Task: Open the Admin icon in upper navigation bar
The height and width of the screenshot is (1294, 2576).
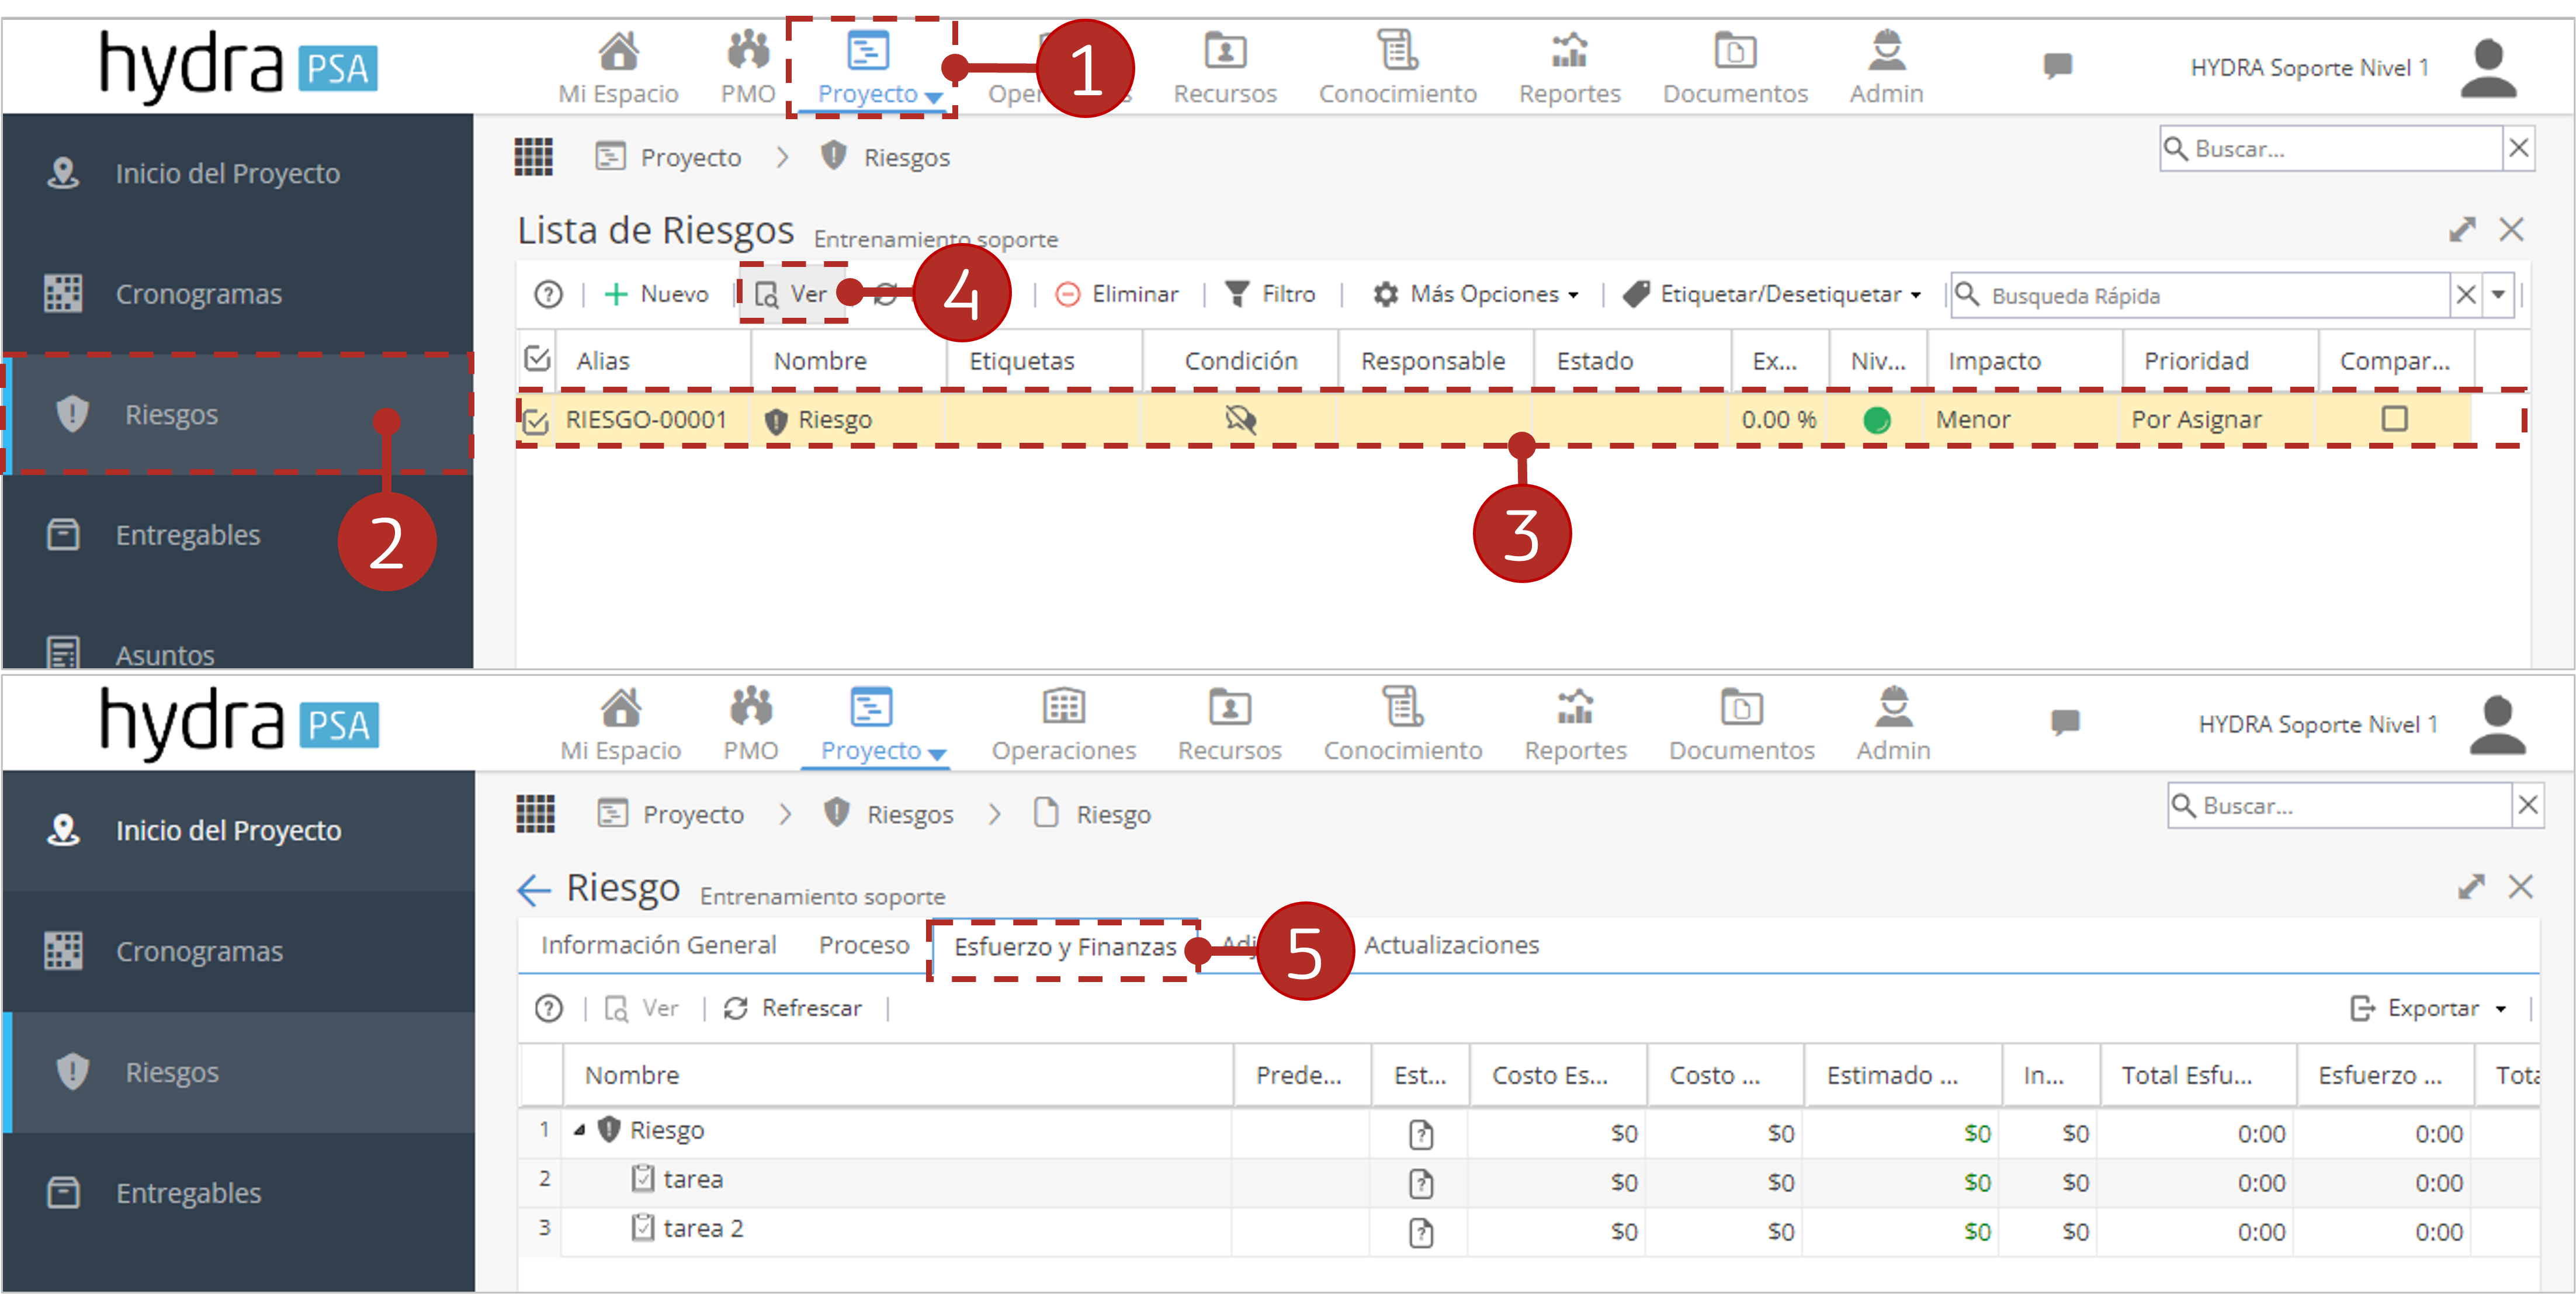Action: coord(1886,50)
